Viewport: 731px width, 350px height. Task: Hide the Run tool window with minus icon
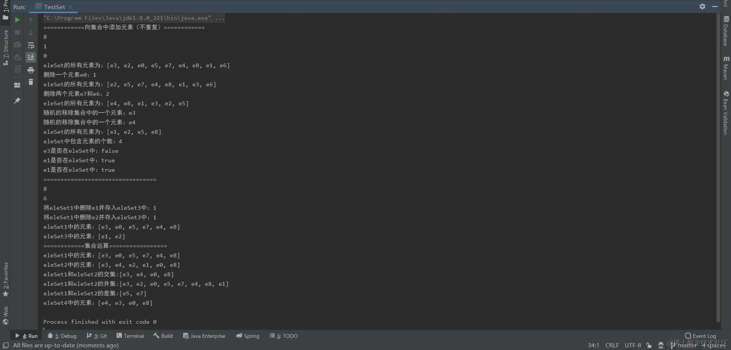715,6
